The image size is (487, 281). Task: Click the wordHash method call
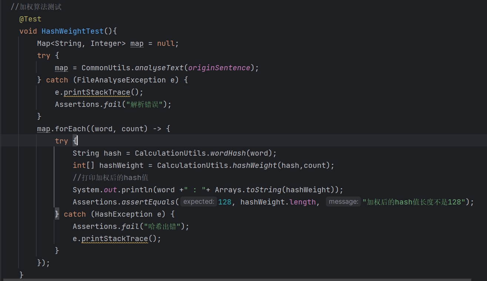228,153
